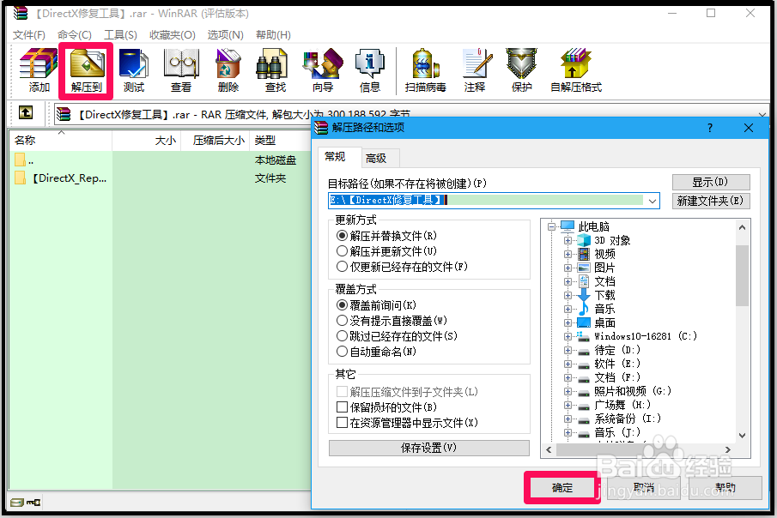
Task: Enable 在资源管理器中显示文件(X) checkbox
Action: pos(342,423)
